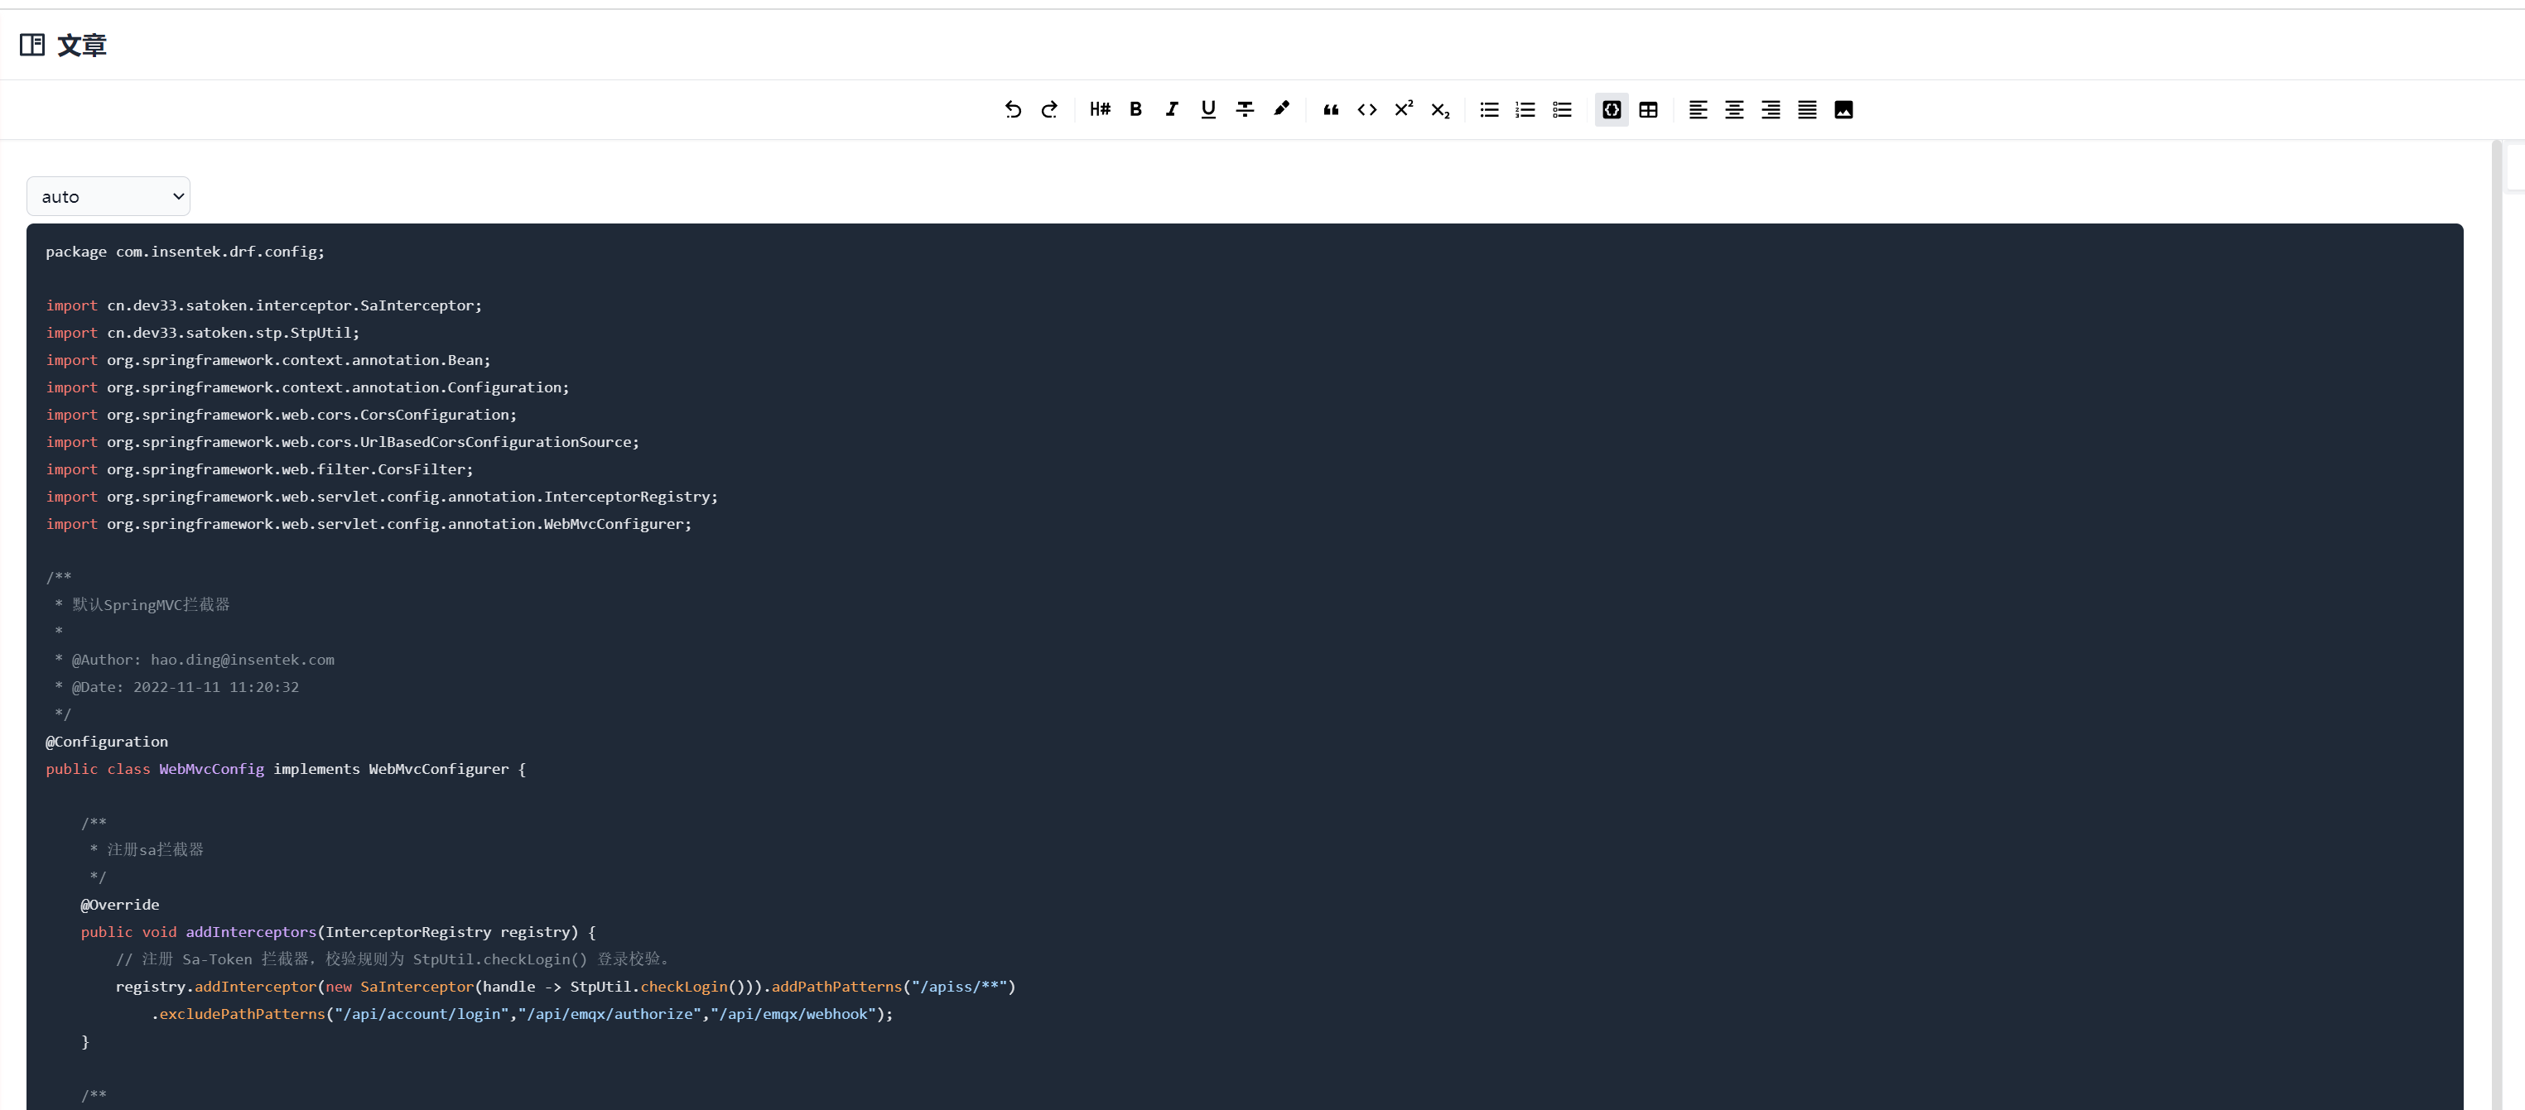Toggle italic formatting

point(1171,110)
